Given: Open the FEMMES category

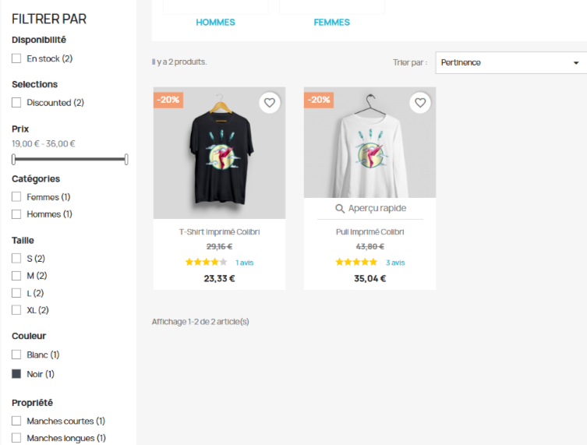Looking at the screenshot, I should pyautogui.click(x=332, y=22).
